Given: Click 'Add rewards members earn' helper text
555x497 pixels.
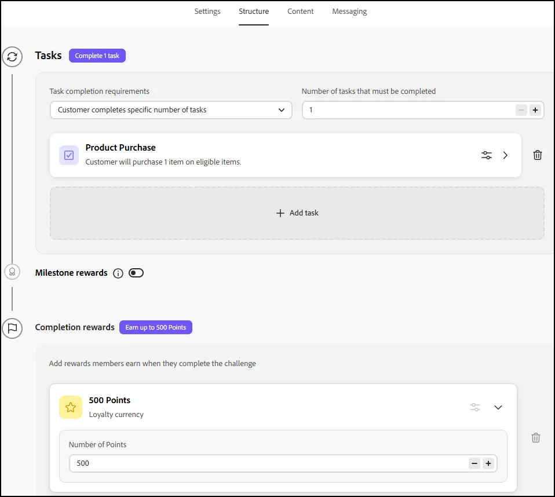Looking at the screenshot, I should coord(152,364).
